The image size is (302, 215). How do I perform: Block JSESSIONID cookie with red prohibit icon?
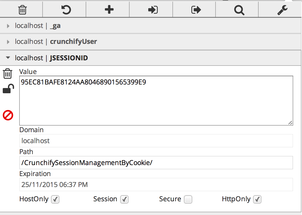(x=8, y=115)
